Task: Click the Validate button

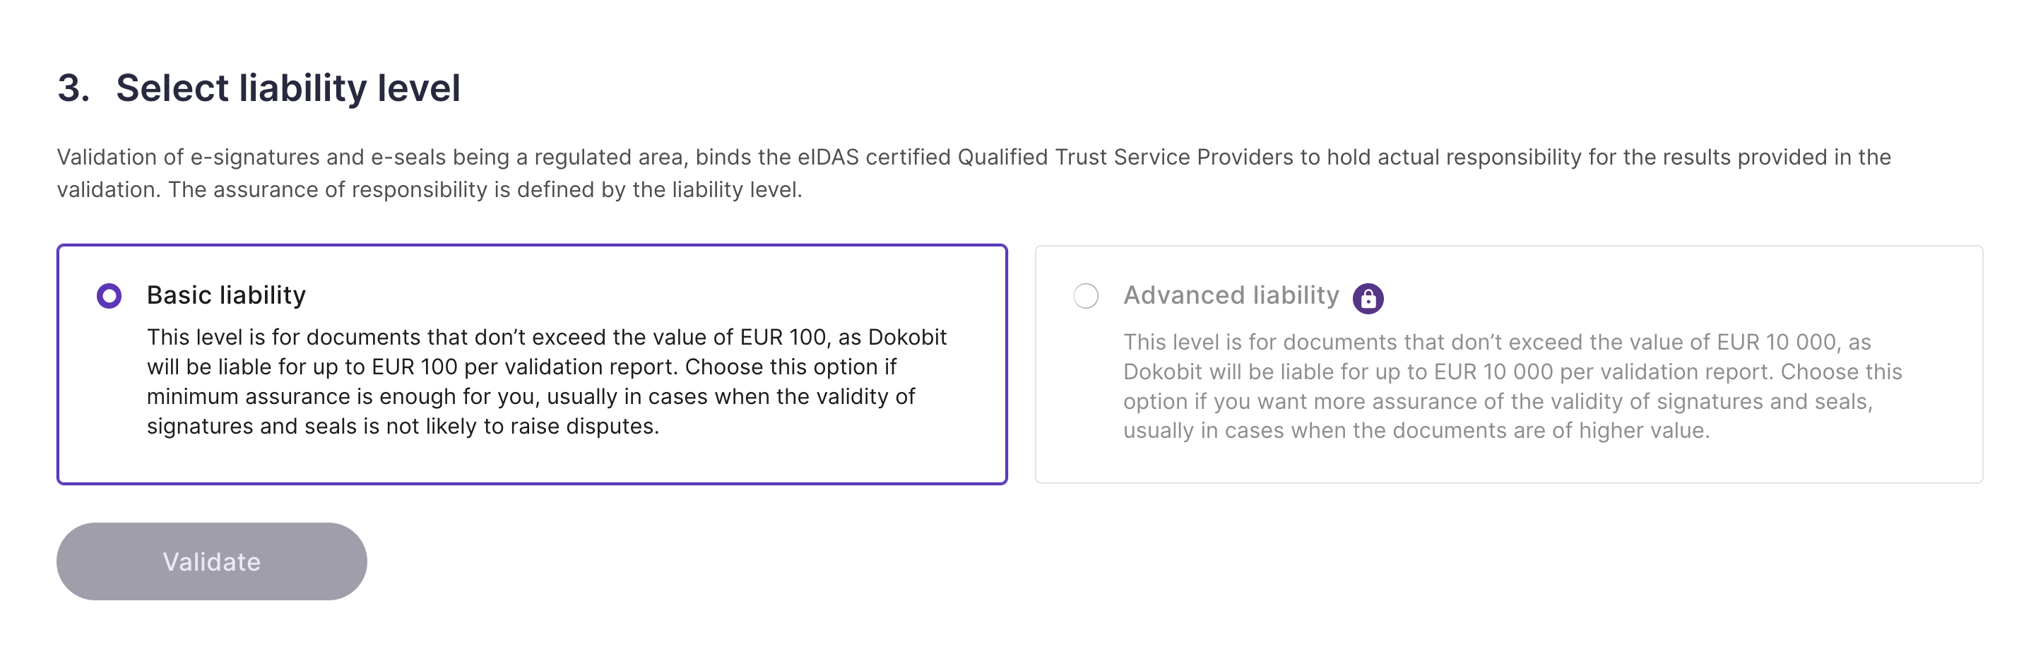Action: pyautogui.click(x=212, y=561)
